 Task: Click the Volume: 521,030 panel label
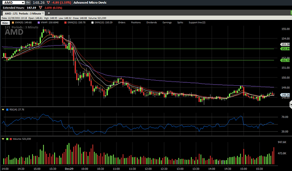pyautogui.click(x=22, y=139)
